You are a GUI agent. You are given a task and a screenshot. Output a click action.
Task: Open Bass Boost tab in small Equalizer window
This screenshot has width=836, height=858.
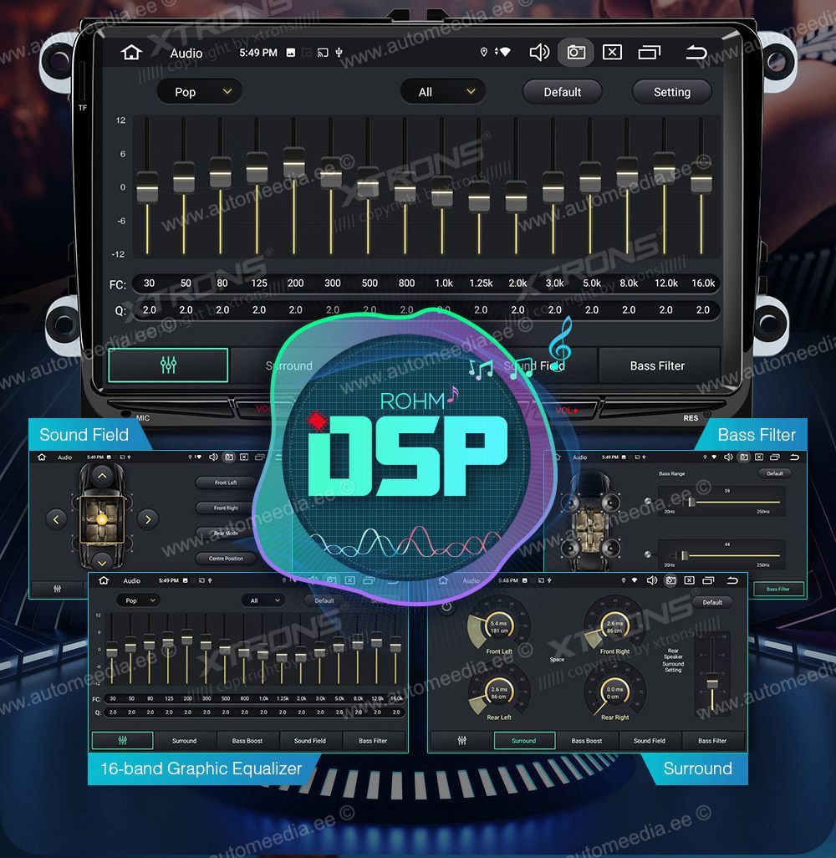247,740
